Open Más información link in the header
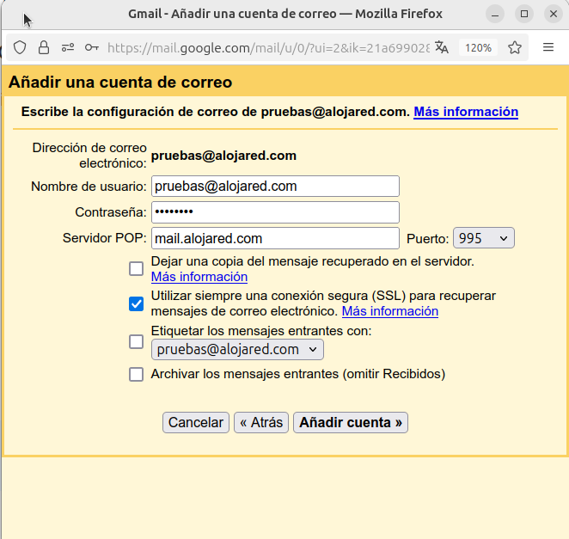The height and width of the screenshot is (539, 569). [466, 112]
